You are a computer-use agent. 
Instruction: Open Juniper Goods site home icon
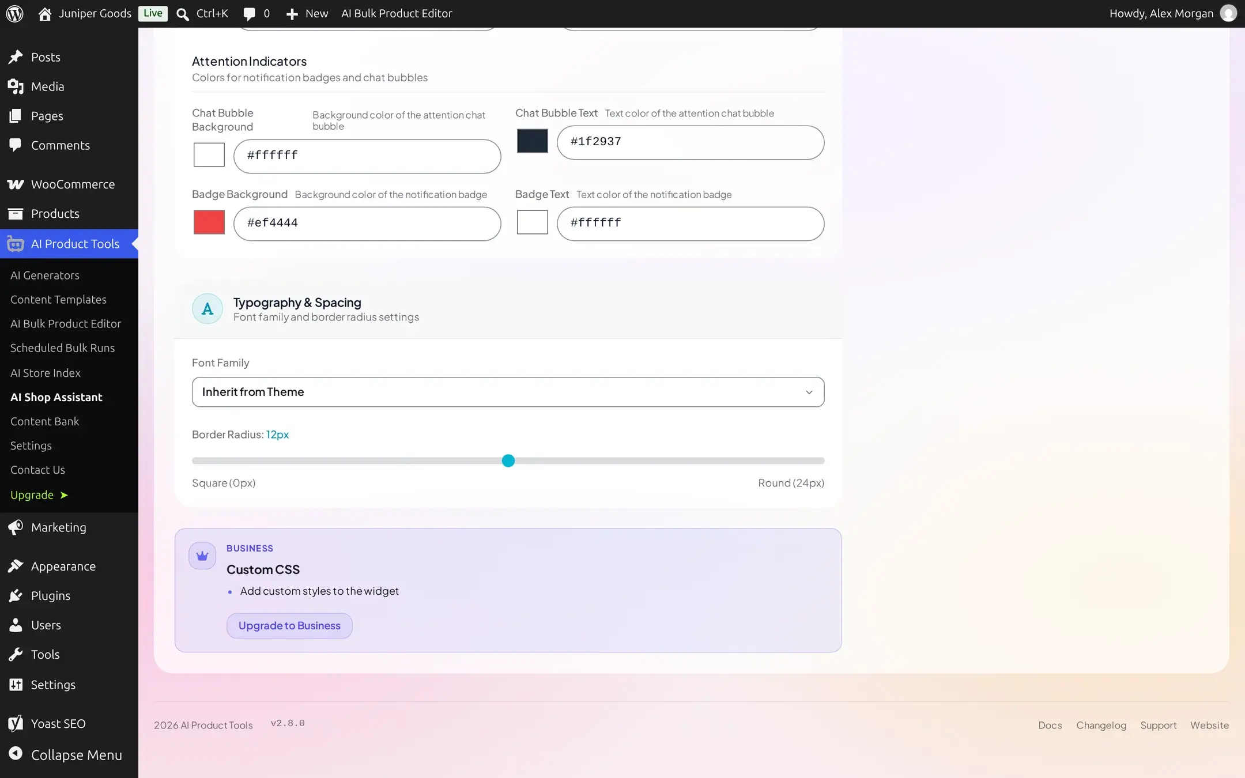(x=45, y=13)
